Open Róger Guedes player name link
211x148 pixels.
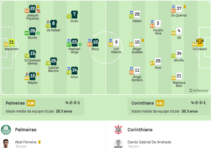[137, 50]
